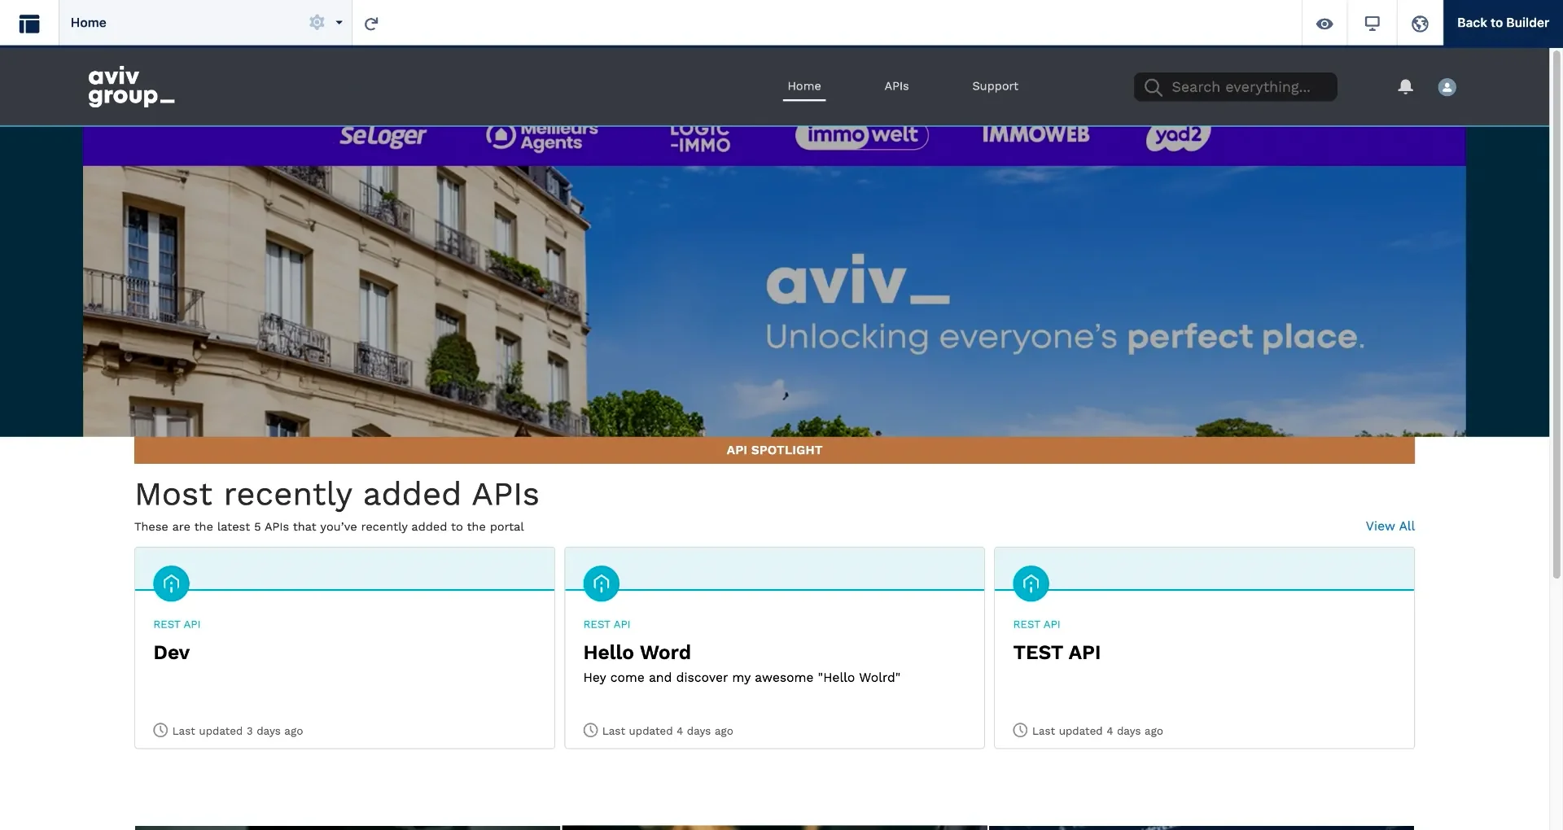Click the user profile avatar icon
The image size is (1563, 830).
(1447, 86)
